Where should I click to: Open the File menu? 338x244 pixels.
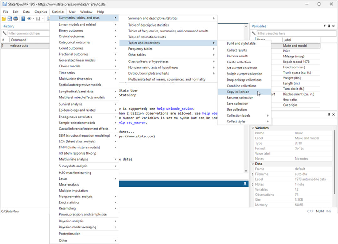[x=6, y=12]
